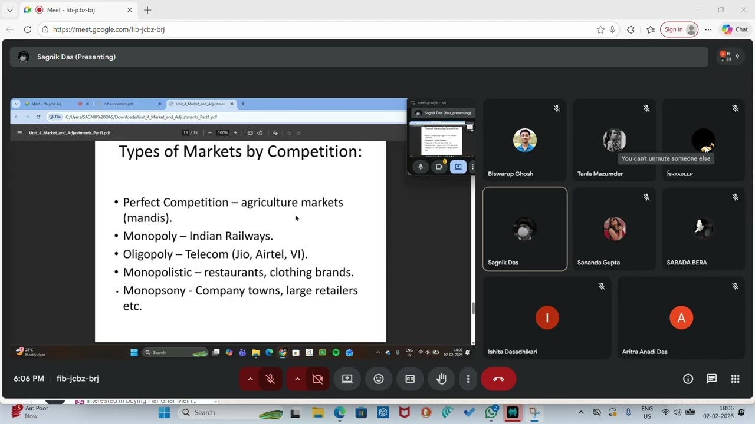Click muted mic icon on Aritra Anadi Das tile

point(736,286)
